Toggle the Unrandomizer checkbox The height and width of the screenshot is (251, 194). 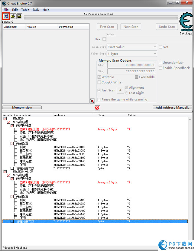[160, 63]
